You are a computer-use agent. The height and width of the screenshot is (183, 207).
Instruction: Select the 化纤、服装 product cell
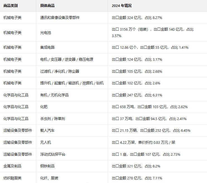tap(49, 178)
